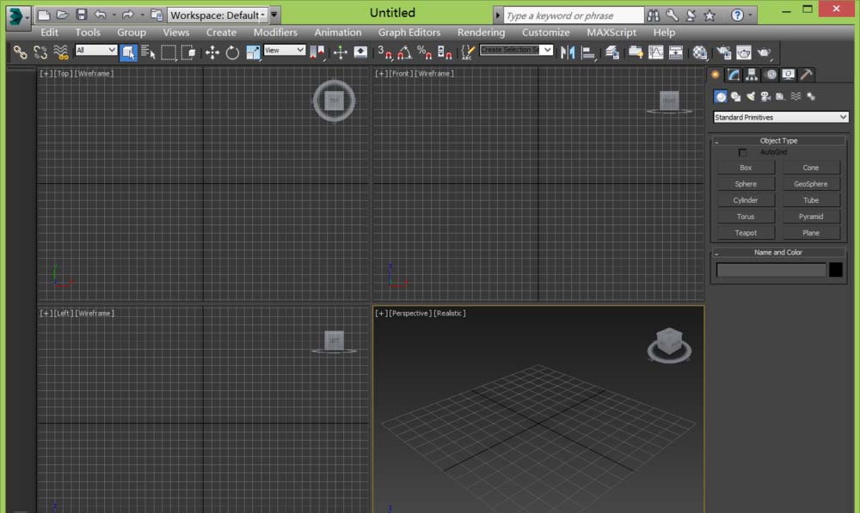Open the reference coordinate View dropdown
This screenshot has height=513, width=860.
click(284, 50)
